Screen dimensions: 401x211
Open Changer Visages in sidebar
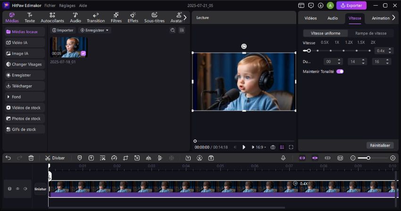pyautogui.click(x=25, y=65)
